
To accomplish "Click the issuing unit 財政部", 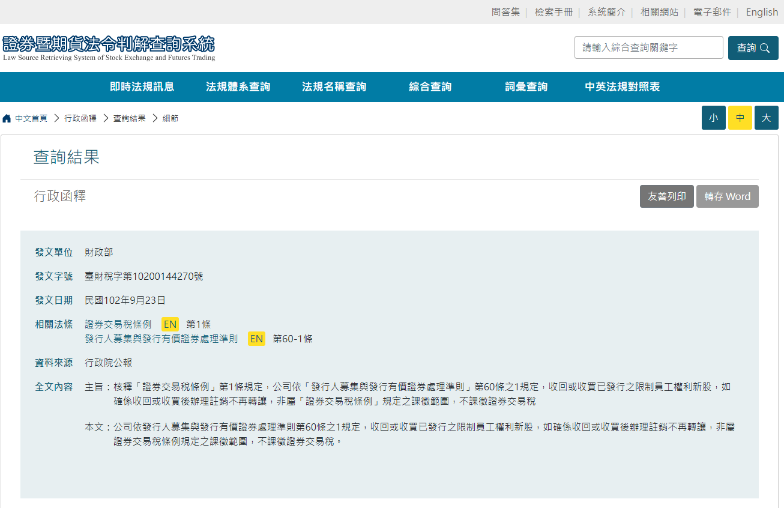I will [99, 252].
